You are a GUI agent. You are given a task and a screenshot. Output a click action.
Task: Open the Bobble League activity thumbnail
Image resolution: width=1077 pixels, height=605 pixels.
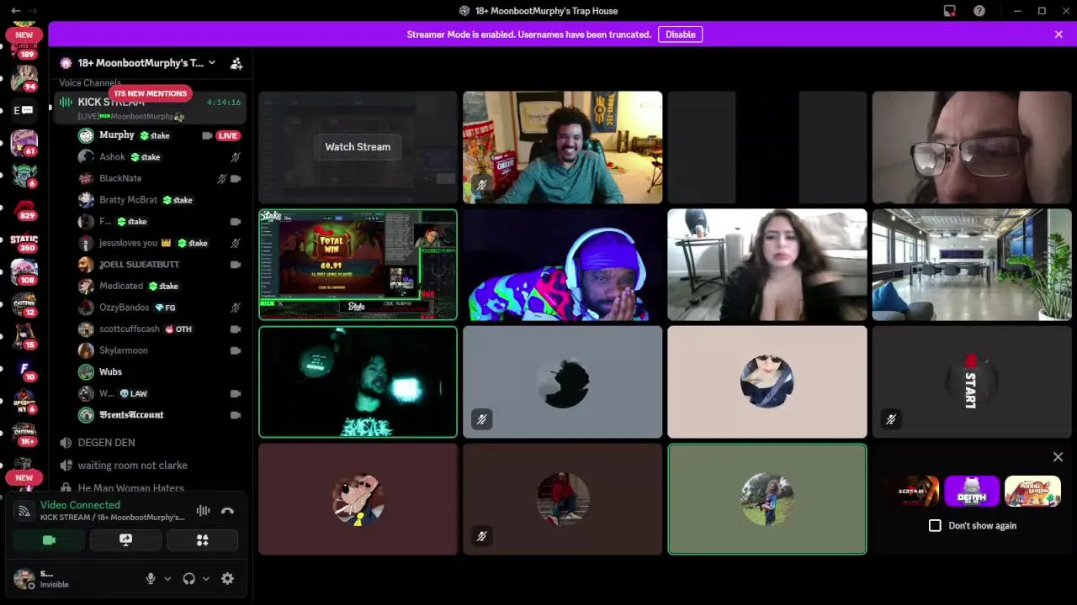tap(1032, 492)
